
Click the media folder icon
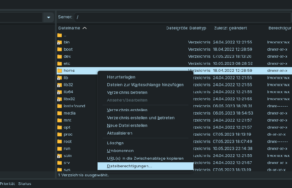pyautogui.click(x=59, y=113)
